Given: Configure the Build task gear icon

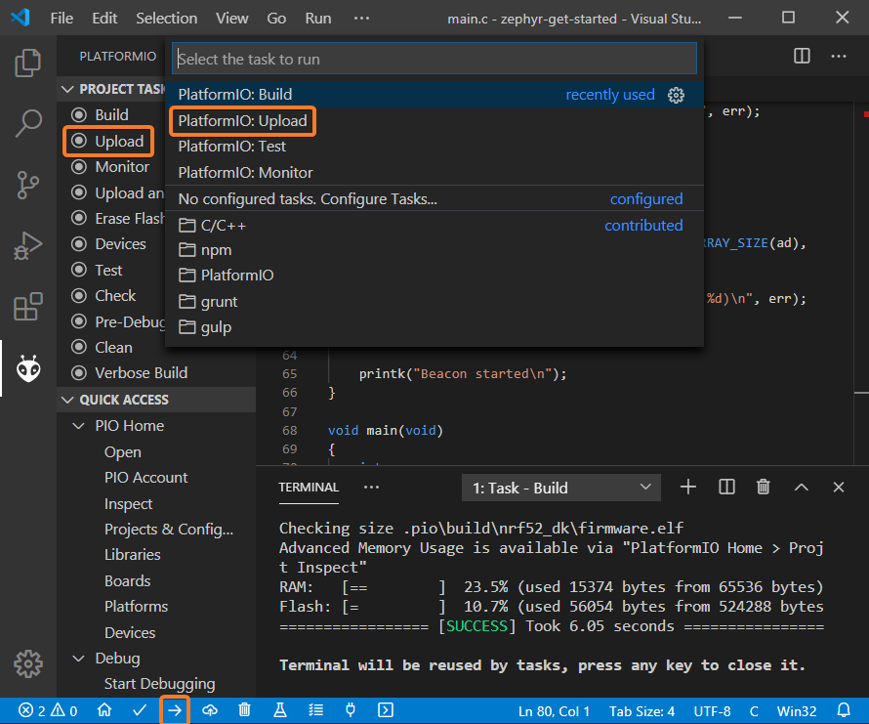Looking at the screenshot, I should (676, 95).
